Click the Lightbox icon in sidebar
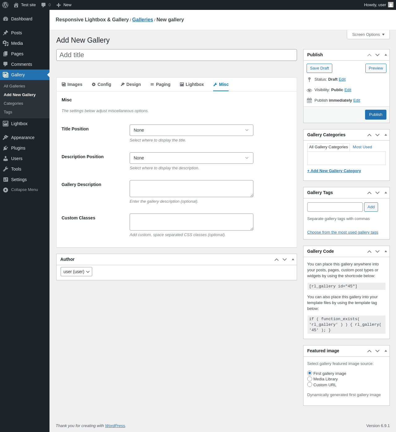Image resolution: width=396 pixels, height=432 pixels. tap(6, 124)
